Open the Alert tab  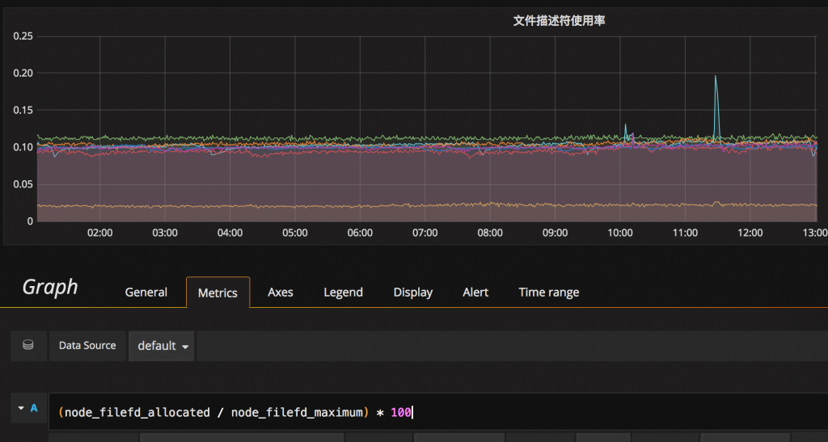tap(475, 293)
